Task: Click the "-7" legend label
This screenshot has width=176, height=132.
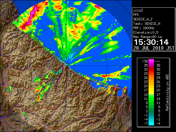Action: [x=146, y=123]
